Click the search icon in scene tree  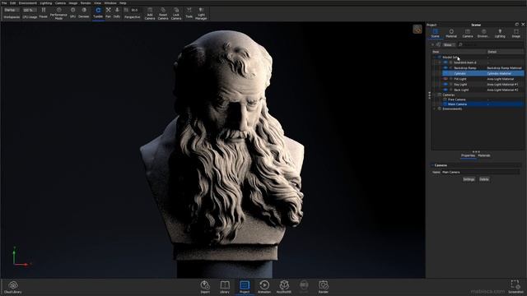pyautogui.click(x=460, y=44)
